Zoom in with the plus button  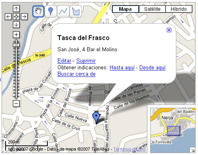pos(16,35)
